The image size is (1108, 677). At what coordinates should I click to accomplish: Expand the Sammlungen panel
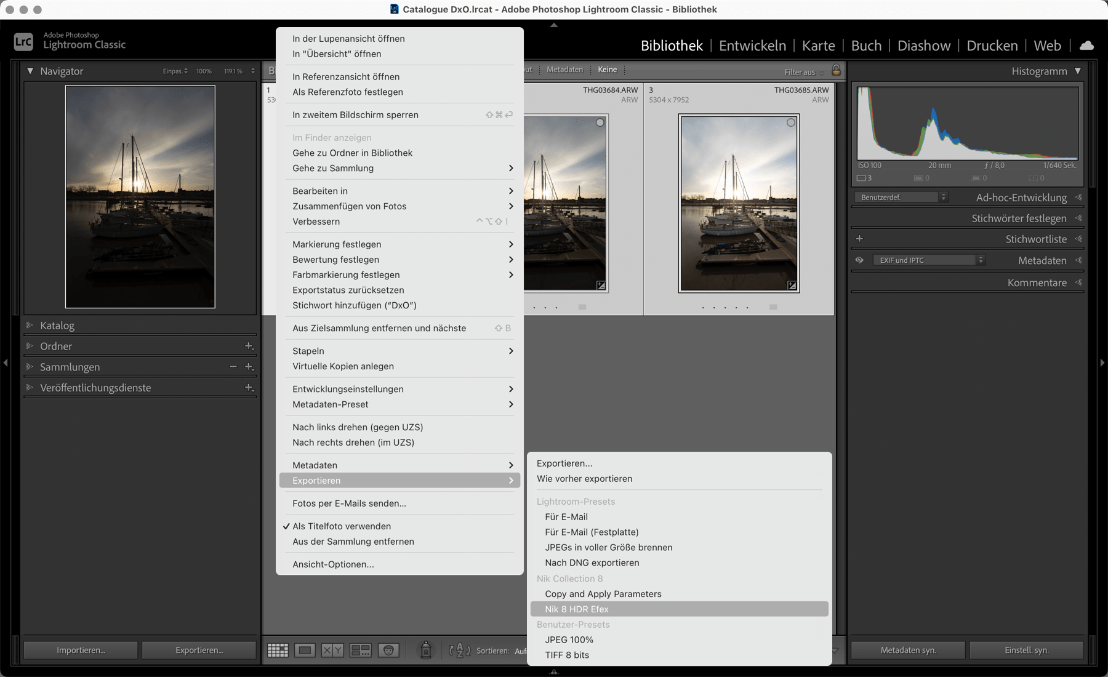tap(29, 367)
